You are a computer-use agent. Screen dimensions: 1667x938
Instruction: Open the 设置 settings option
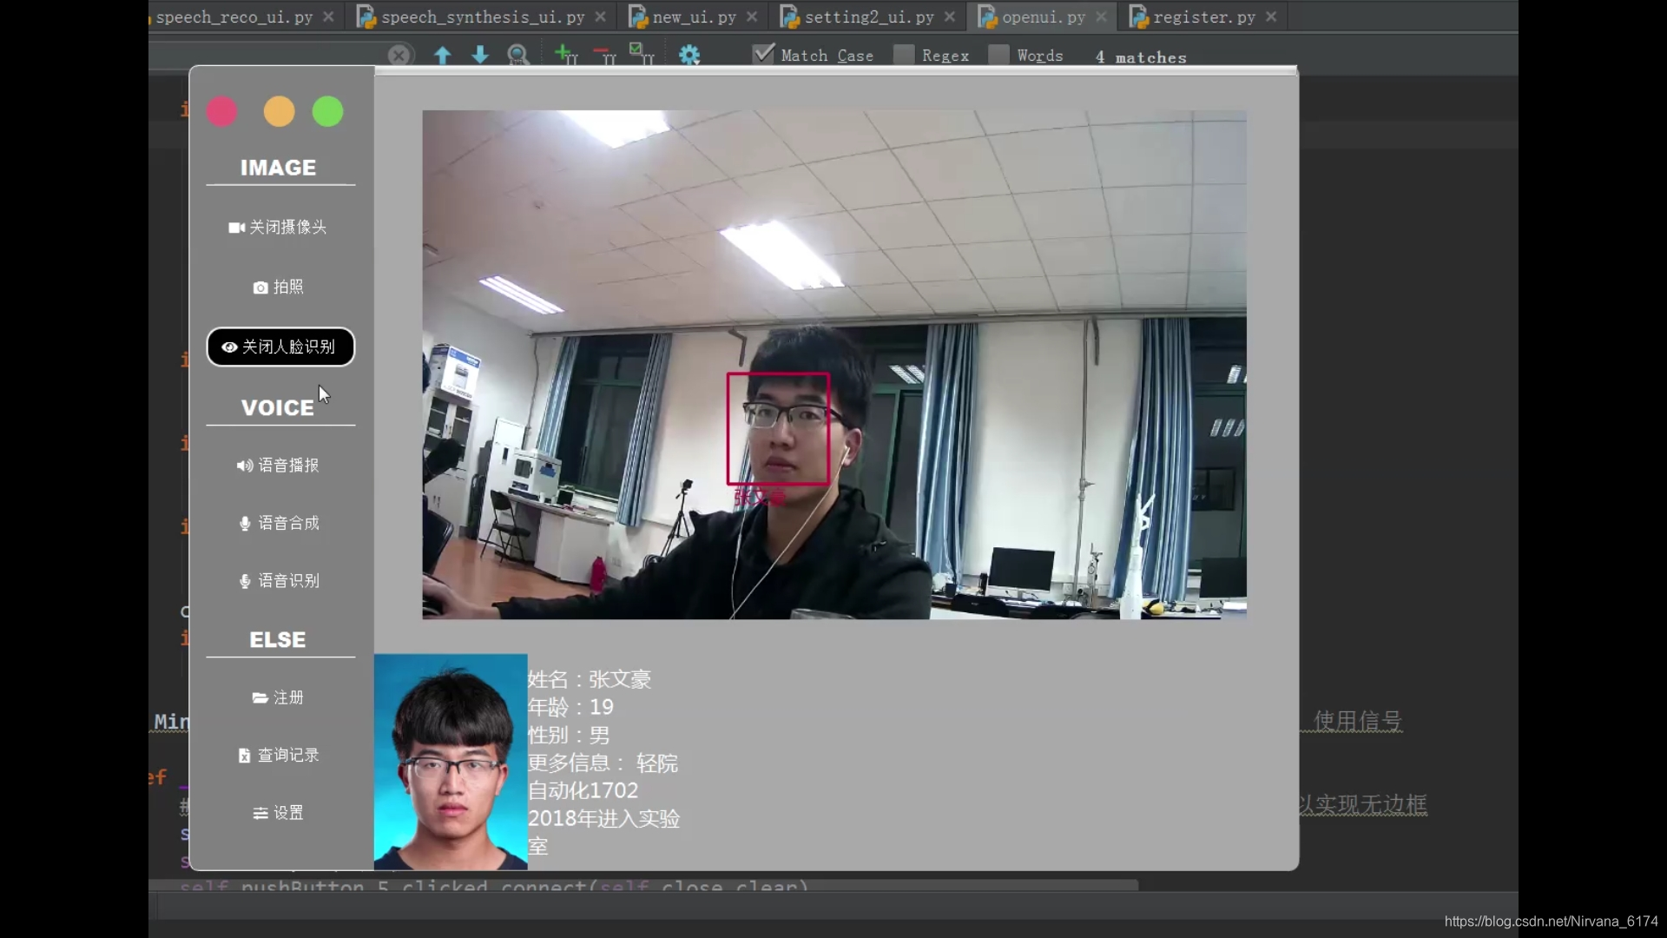pos(278,813)
